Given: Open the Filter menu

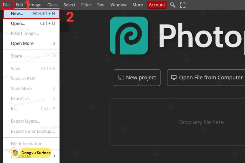Looking at the screenshot, I should [86, 5].
